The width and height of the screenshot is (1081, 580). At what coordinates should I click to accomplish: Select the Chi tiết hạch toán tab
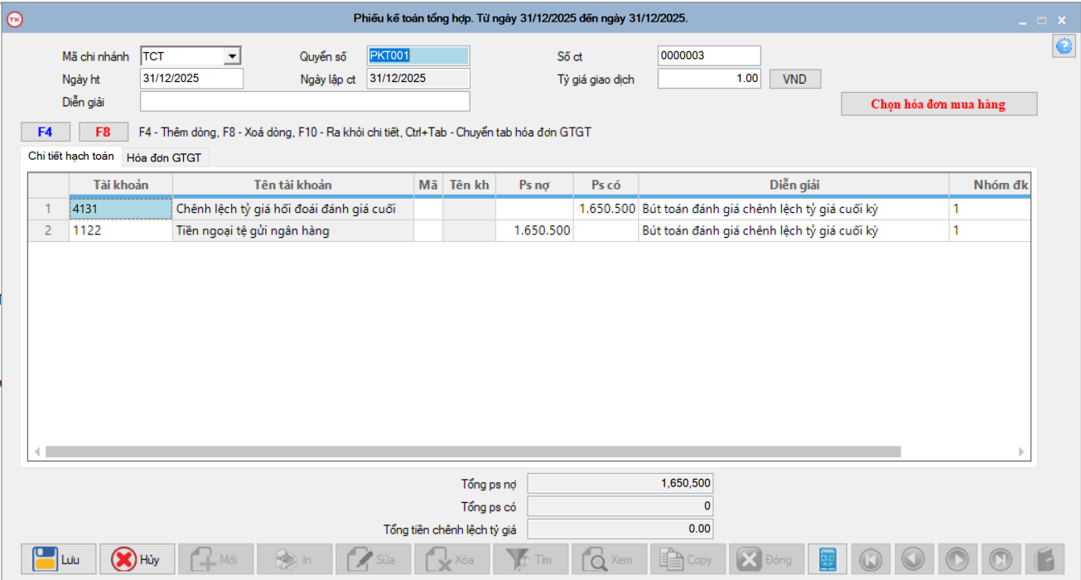71,157
